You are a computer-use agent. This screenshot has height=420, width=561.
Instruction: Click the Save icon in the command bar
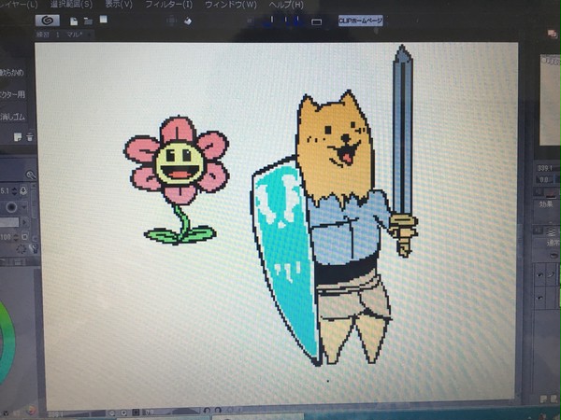pos(104,20)
